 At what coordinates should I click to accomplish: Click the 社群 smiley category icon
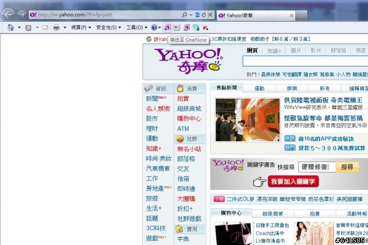coord(180,139)
